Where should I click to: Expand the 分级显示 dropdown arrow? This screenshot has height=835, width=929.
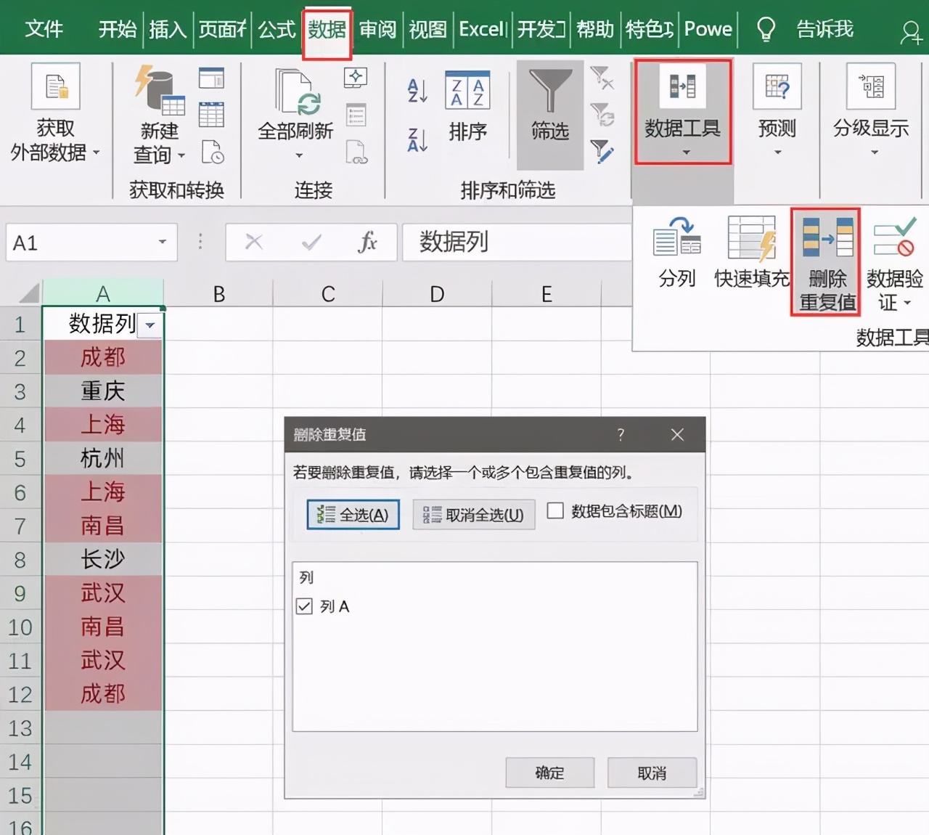tap(873, 152)
